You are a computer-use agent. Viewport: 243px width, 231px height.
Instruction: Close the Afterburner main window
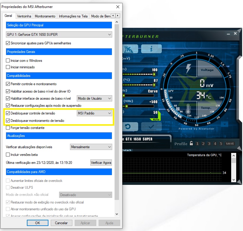tap(235, 33)
